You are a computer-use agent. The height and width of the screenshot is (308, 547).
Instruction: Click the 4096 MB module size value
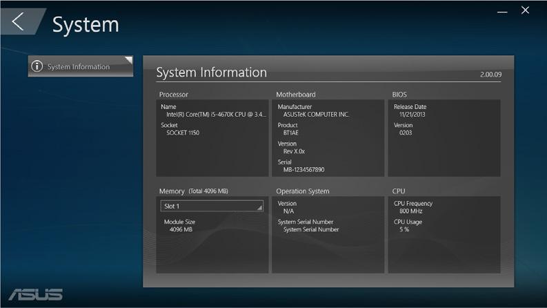(181, 229)
